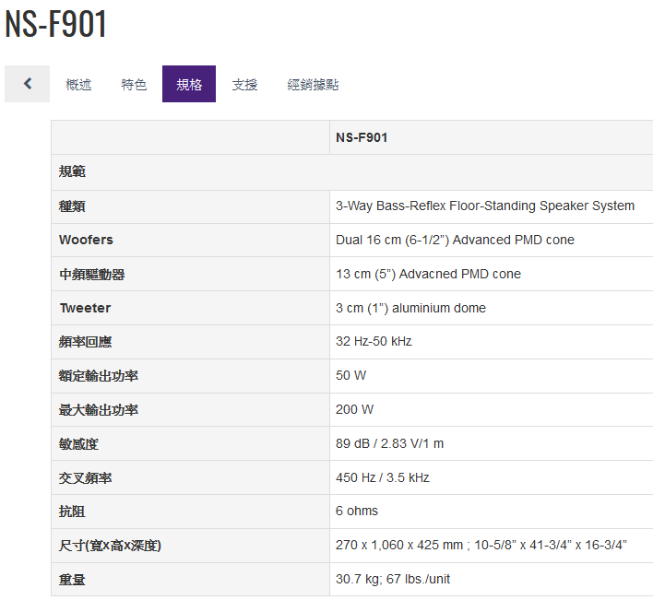Select the Woofers row label
This screenshot has height=600, width=653.
pos(86,240)
